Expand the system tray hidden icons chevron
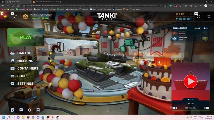Image resolution: width=214 pixels, height=120 pixels. tap(184, 117)
